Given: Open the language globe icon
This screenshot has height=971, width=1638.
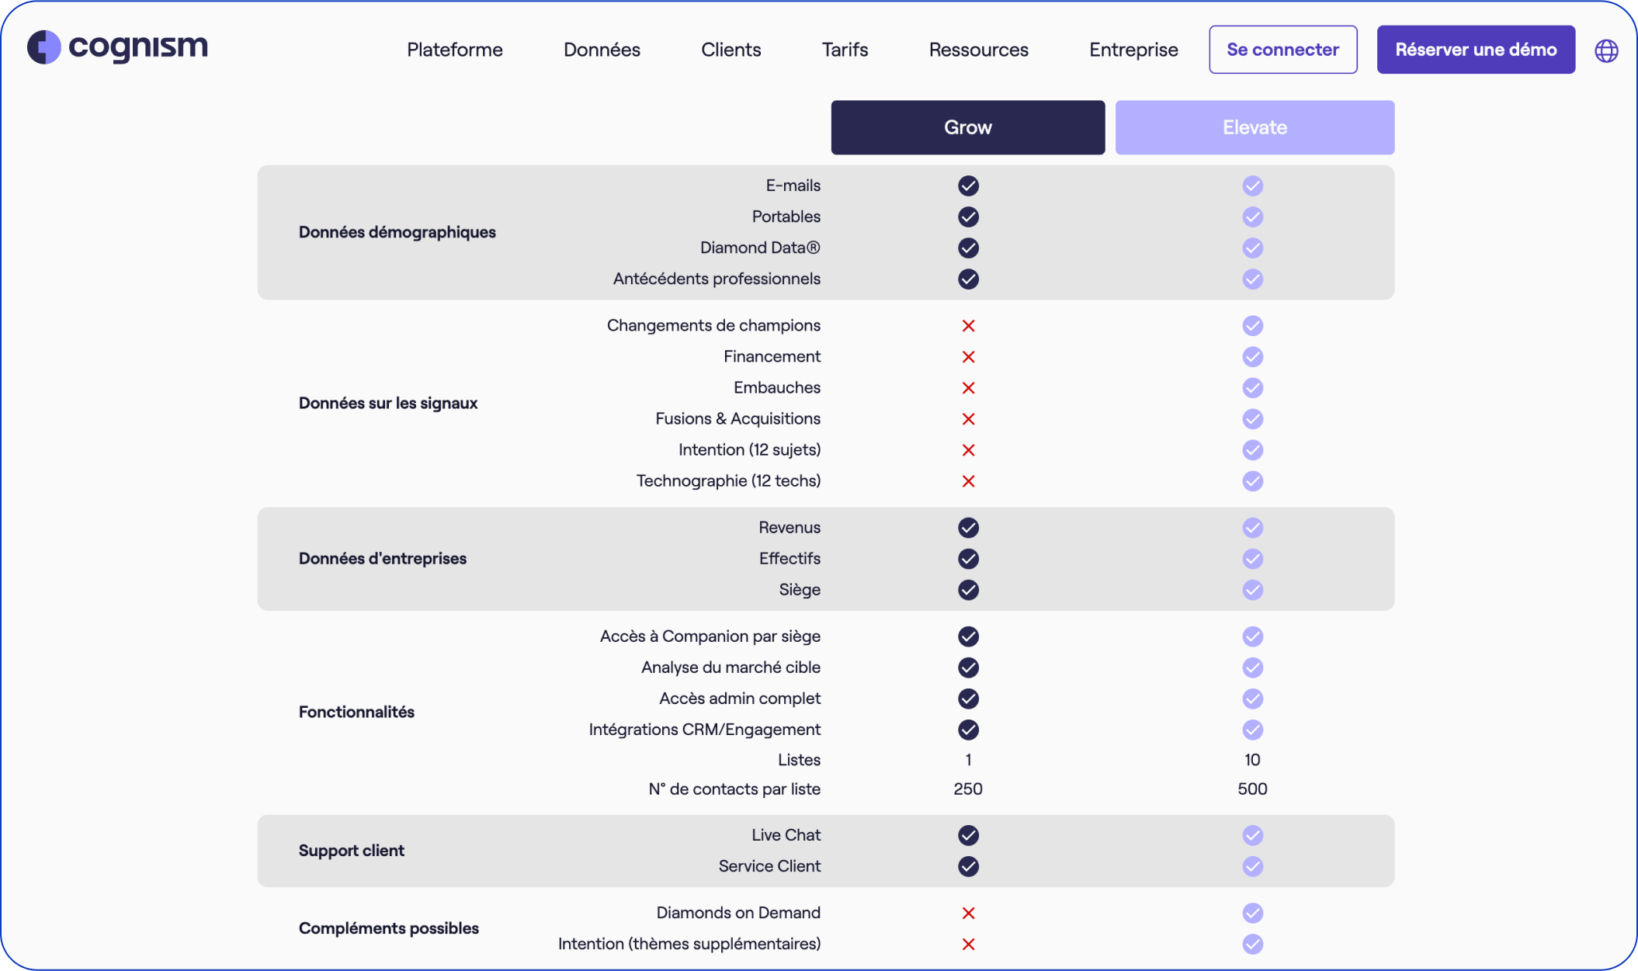Looking at the screenshot, I should [1606, 50].
